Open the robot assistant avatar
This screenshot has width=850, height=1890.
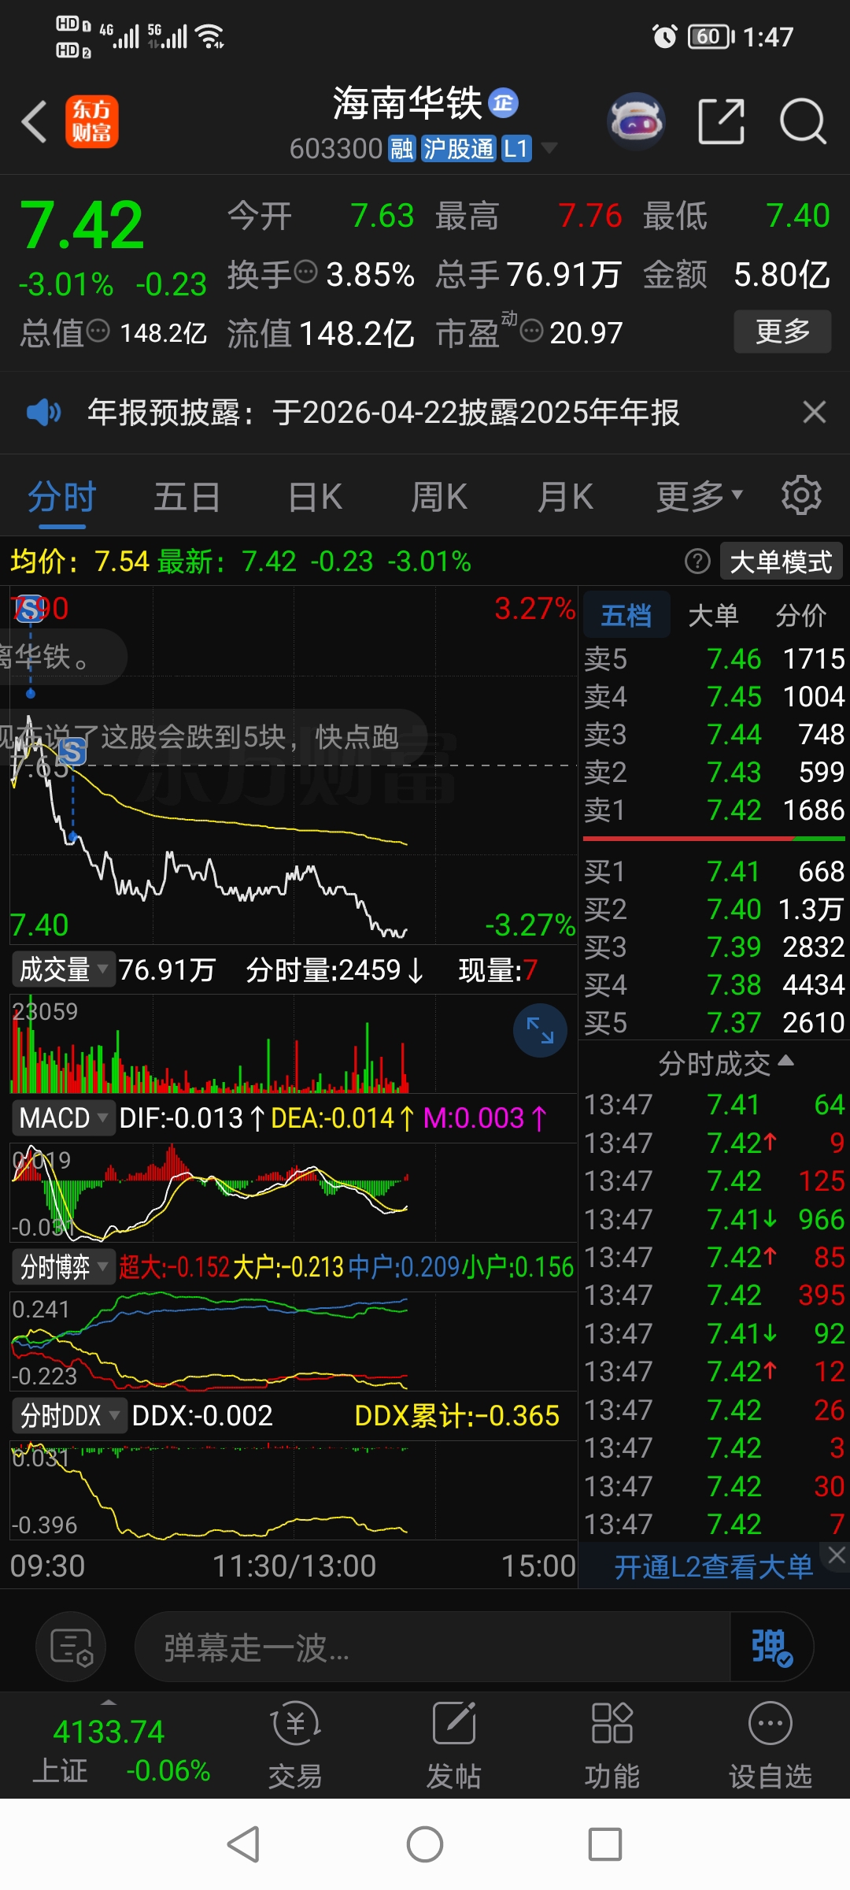pyautogui.click(x=636, y=122)
